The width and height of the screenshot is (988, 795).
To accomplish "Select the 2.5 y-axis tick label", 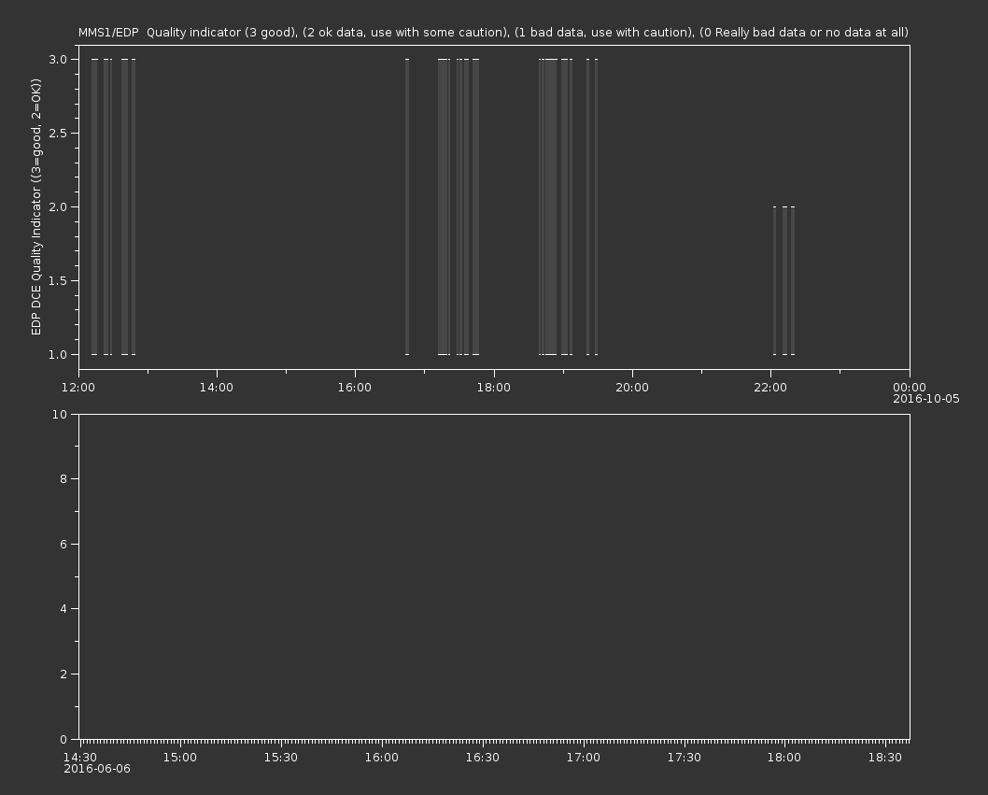I will tap(58, 133).
